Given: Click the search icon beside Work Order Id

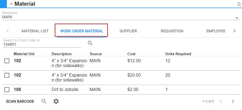Looking at the screenshot, I should click(90, 43).
